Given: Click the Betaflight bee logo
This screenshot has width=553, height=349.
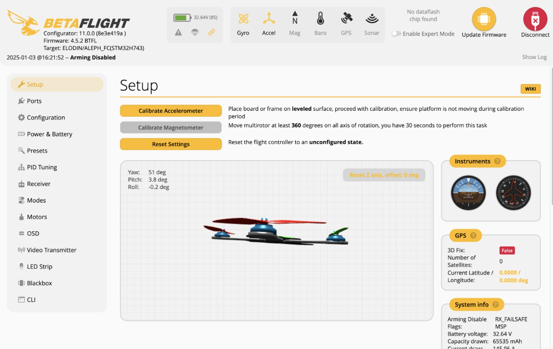Looking at the screenshot, I should (x=23, y=23).
